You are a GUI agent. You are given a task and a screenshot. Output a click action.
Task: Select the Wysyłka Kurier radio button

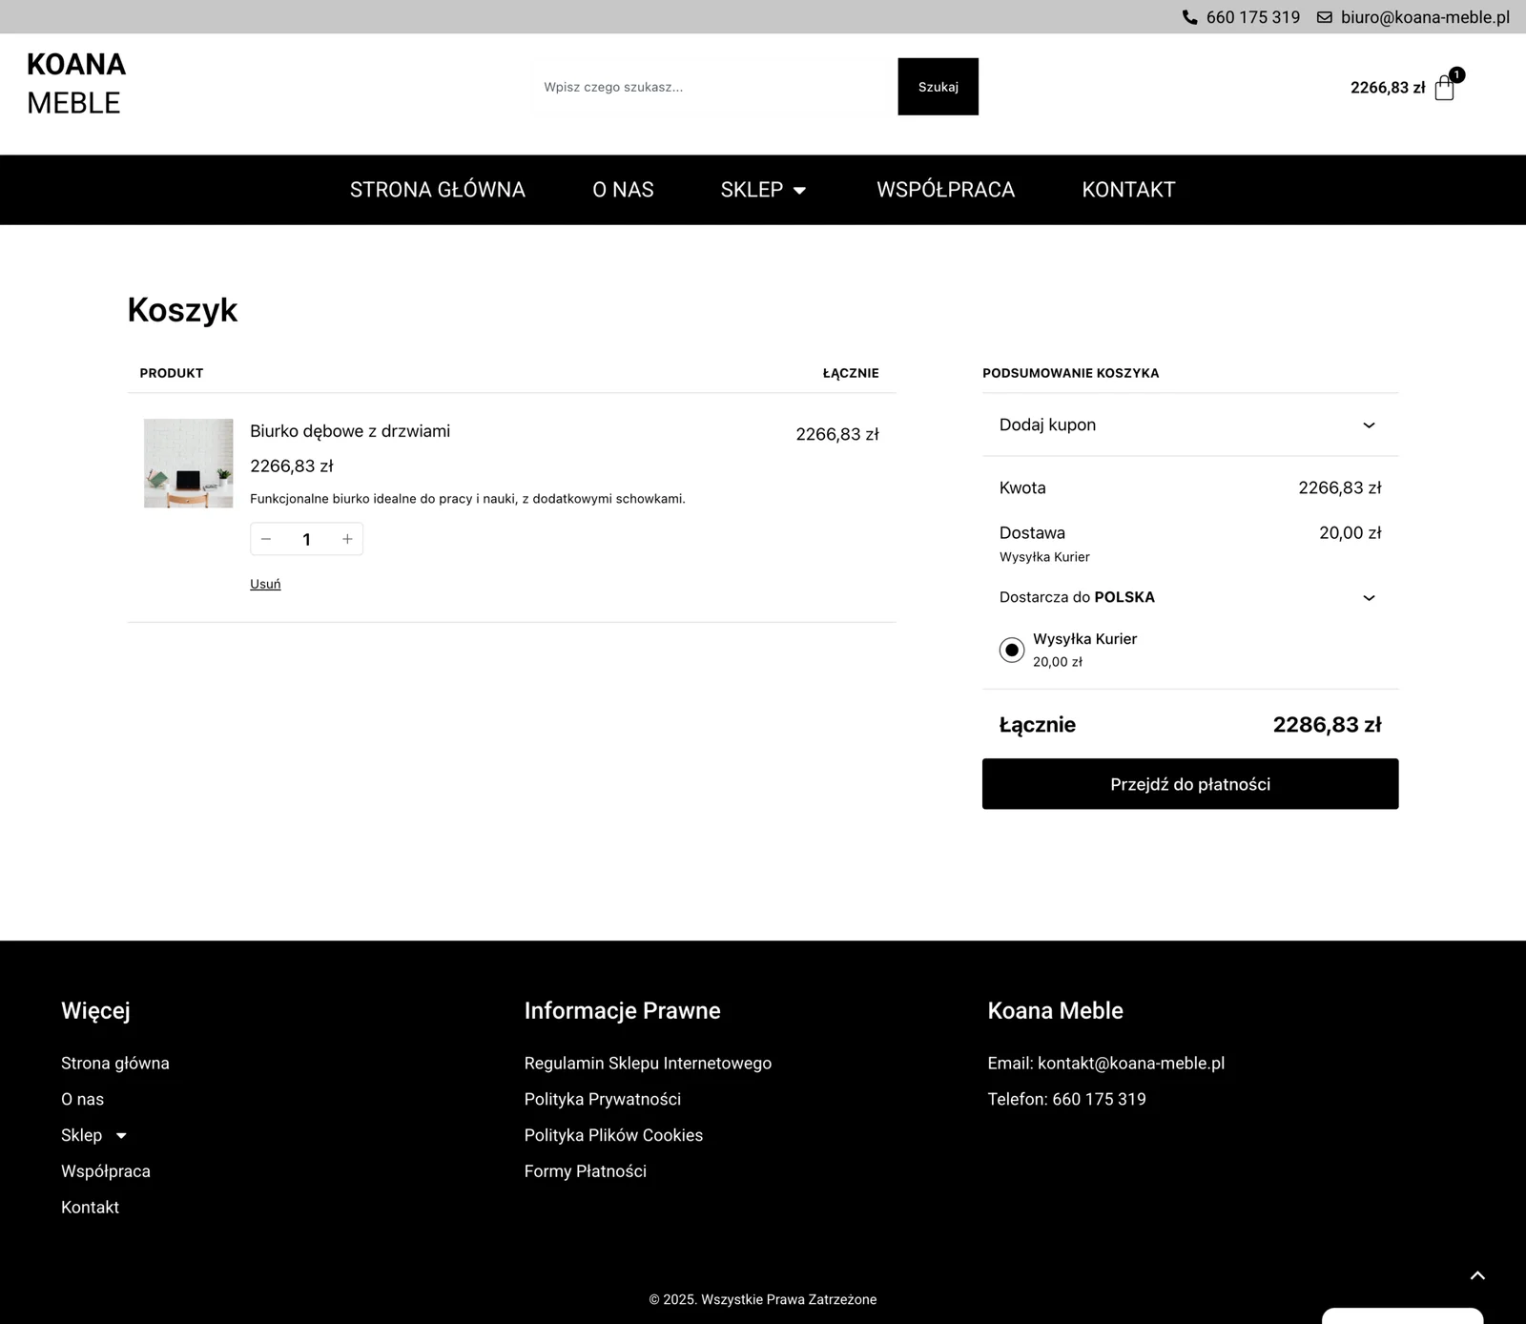[x=1012, y=650]
